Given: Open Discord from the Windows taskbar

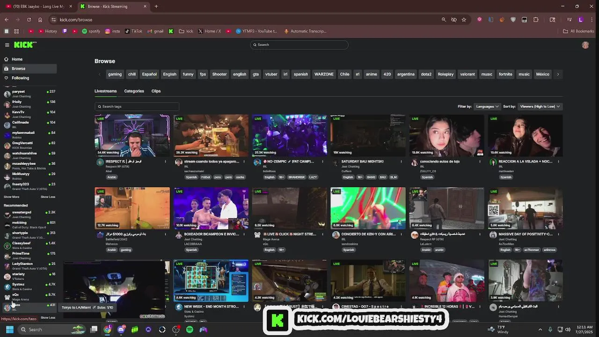Looking at the screenshot, I should point(121,330).
